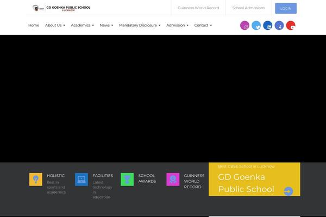
Task: Open the Facebook social icon
Action: click(x=279, y=25)
